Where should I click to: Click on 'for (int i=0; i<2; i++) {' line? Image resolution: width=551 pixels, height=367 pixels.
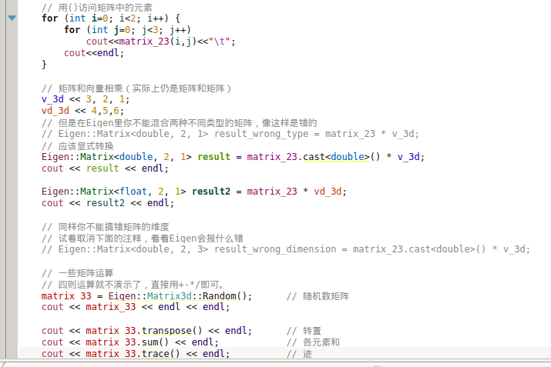(111, 18)
